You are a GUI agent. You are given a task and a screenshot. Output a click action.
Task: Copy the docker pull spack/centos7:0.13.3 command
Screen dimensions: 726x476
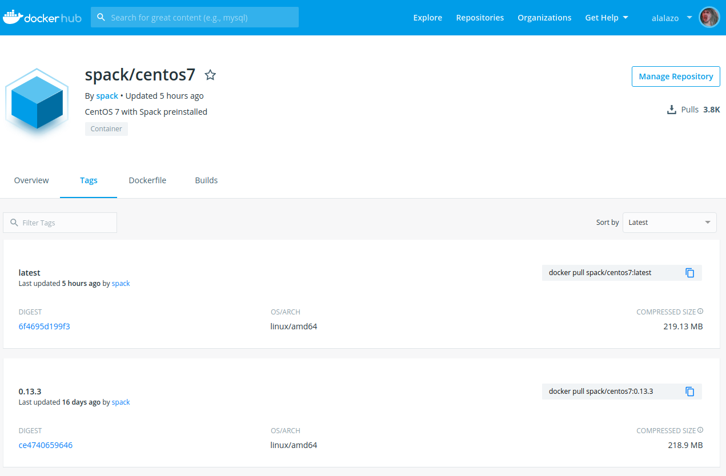pyautogui.click(x=690, y=392)
